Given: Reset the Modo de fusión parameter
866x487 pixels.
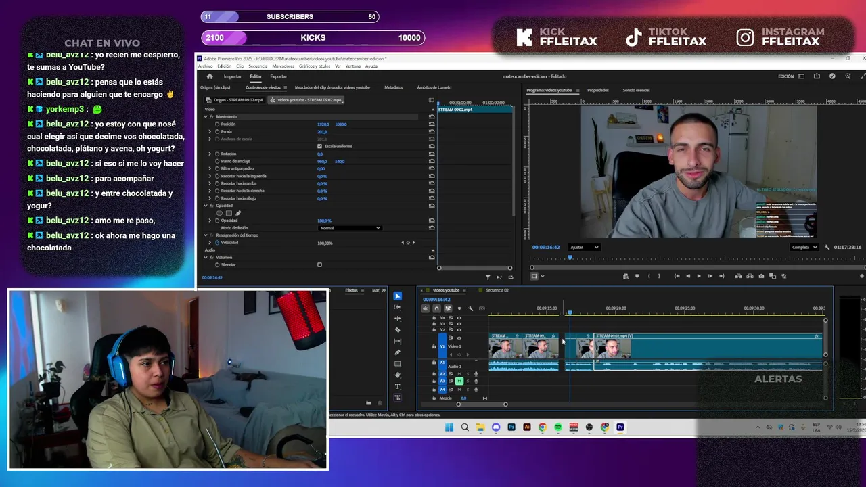Looking at the screenshot, I should [432, 228].
